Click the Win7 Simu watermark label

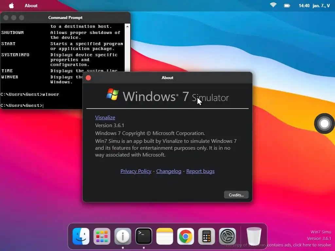(321, 232)
